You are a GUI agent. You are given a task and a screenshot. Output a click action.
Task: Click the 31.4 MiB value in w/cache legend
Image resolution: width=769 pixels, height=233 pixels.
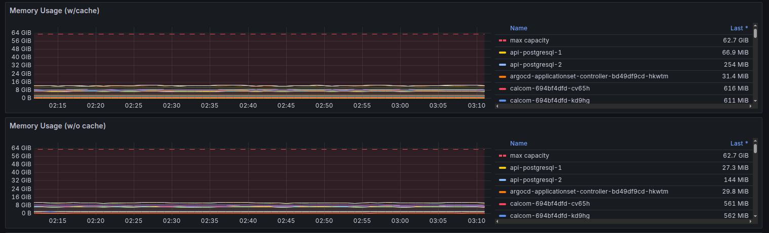pyautogui.click(x=736, y=76)
